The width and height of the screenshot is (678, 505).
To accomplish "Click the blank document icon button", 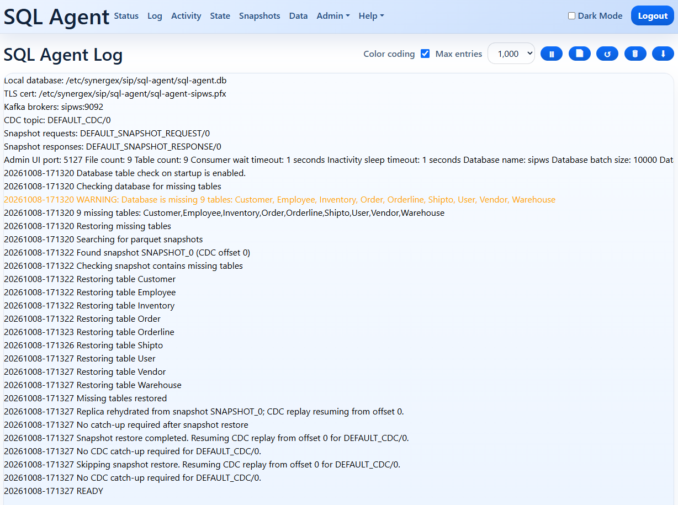I will tap(579, 54).
